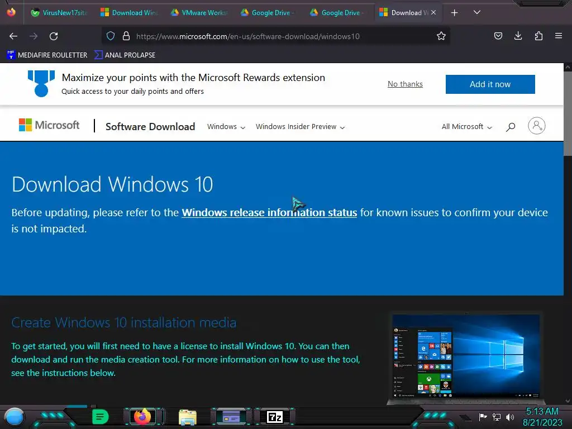Open the Firefox hamburger menu

click(x=559, y=36)
